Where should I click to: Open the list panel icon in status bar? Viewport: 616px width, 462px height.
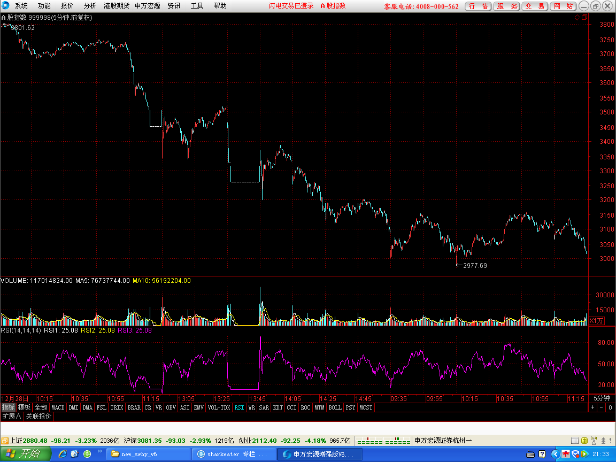coord(574,441)
